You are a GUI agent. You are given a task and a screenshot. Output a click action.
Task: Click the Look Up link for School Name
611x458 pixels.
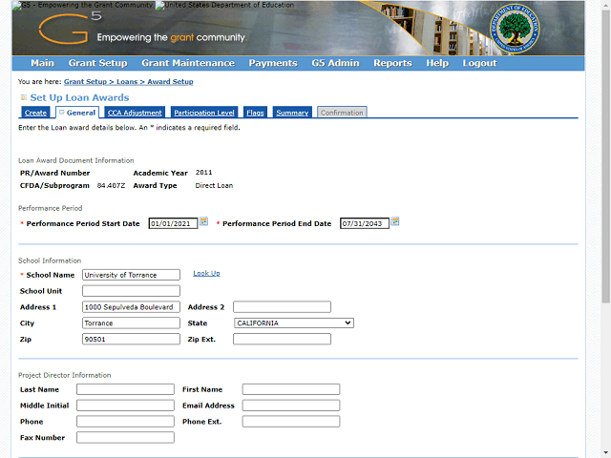206,274
